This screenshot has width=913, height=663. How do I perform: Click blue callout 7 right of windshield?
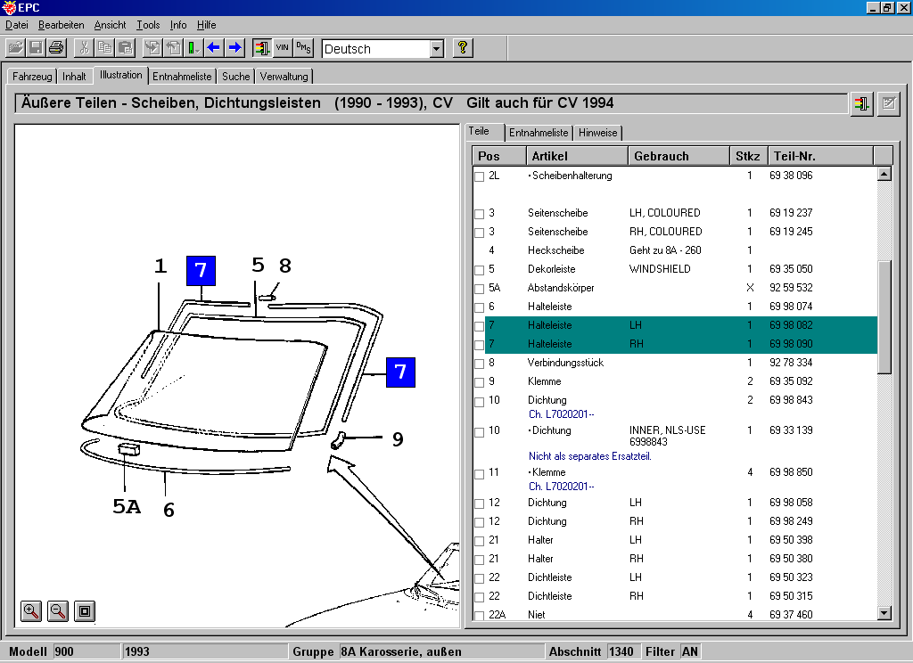[x=400, y=372]
